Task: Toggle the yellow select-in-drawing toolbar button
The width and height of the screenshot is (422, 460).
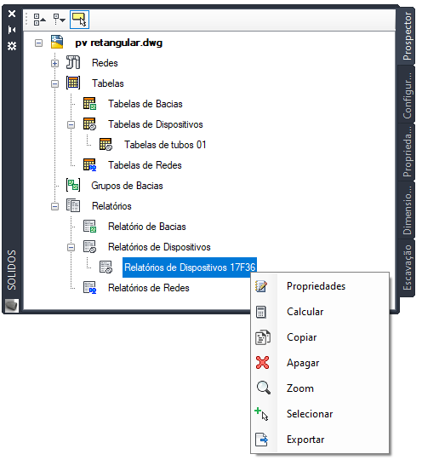Action: click(x=79, y=20)
